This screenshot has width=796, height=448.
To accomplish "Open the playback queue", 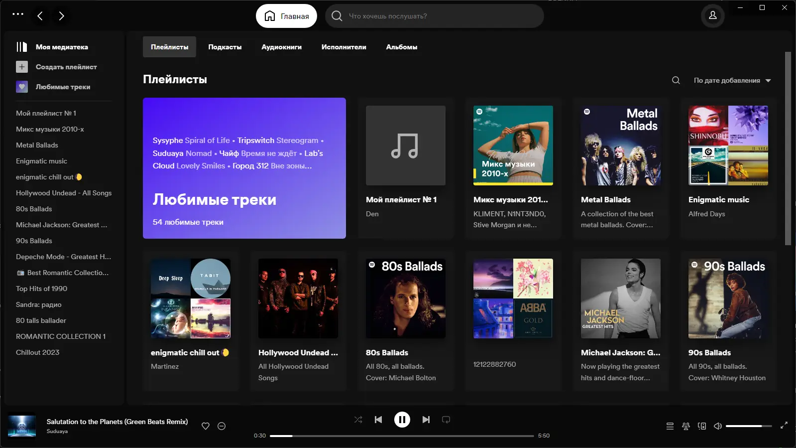I will pos(670,426).
